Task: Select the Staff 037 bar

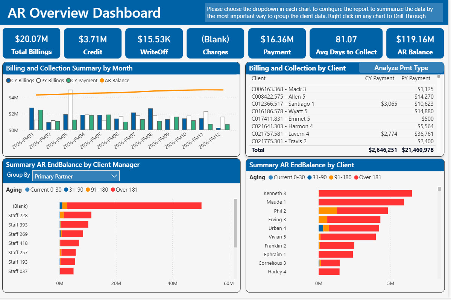Action: click(67, 271)
